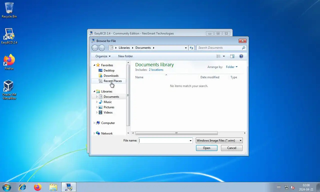The image size is (320, 192).
Task: Select Oracle VM VirtualBox desktop icon
Action: click(9, 90)
